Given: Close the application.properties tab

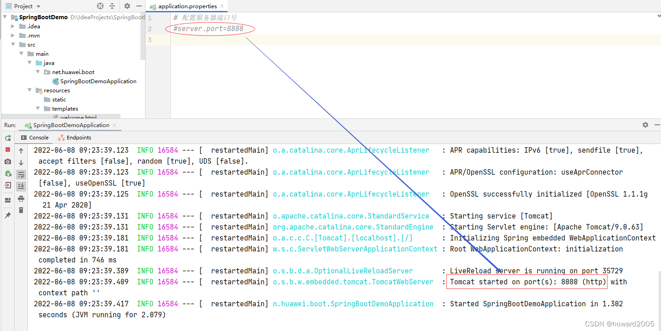Looking at the screenshot, I should click(x=222, y=6).
